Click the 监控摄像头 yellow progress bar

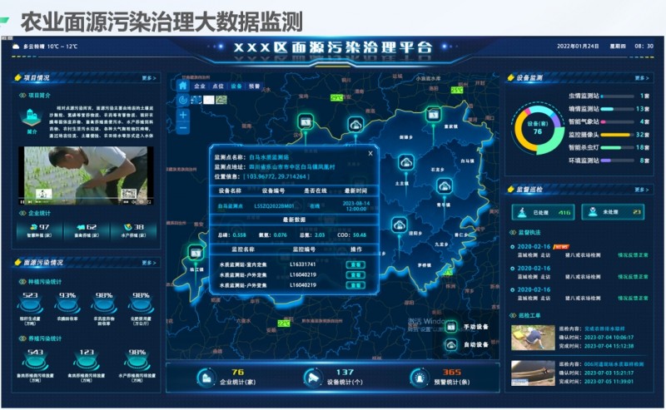coord(604,134)
